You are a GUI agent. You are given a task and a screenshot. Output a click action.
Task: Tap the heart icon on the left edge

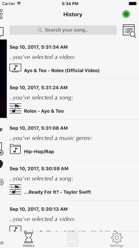(x=1, y=164)
